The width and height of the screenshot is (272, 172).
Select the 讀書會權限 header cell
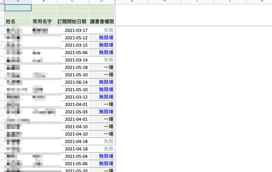click(x=102, y=21)
